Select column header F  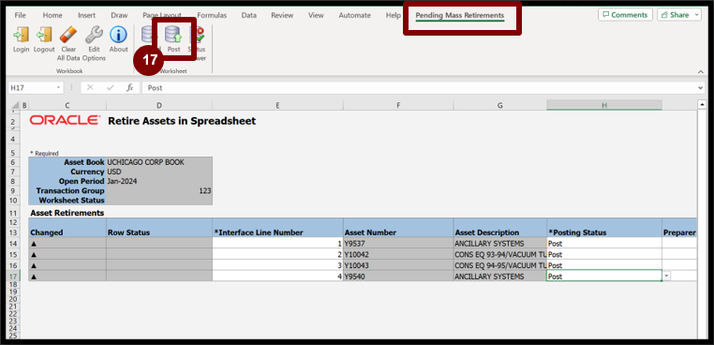click(398, 105)
